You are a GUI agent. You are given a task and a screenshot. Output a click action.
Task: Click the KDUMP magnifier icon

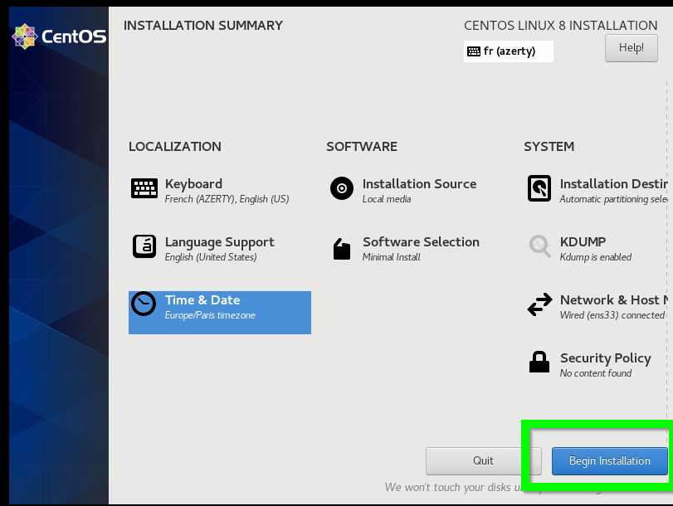coord(539,246)
